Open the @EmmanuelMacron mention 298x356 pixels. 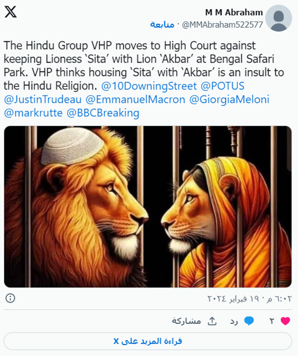pos(136,99)
